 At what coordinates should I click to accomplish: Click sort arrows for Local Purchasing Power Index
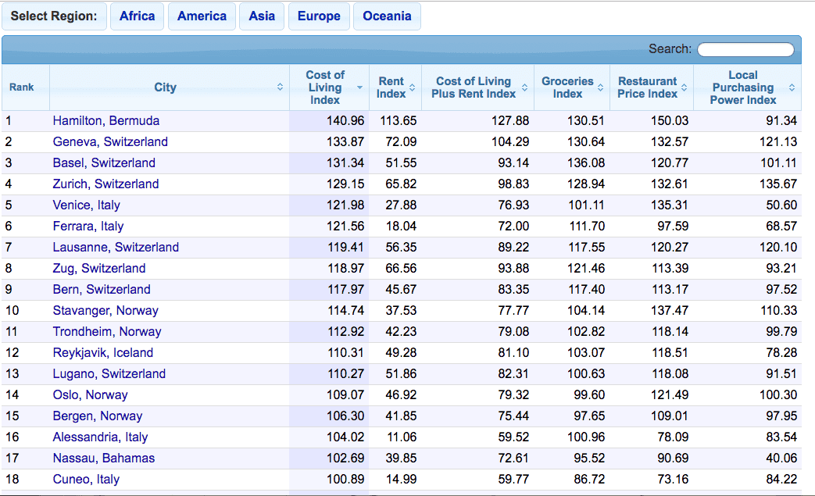792,87
